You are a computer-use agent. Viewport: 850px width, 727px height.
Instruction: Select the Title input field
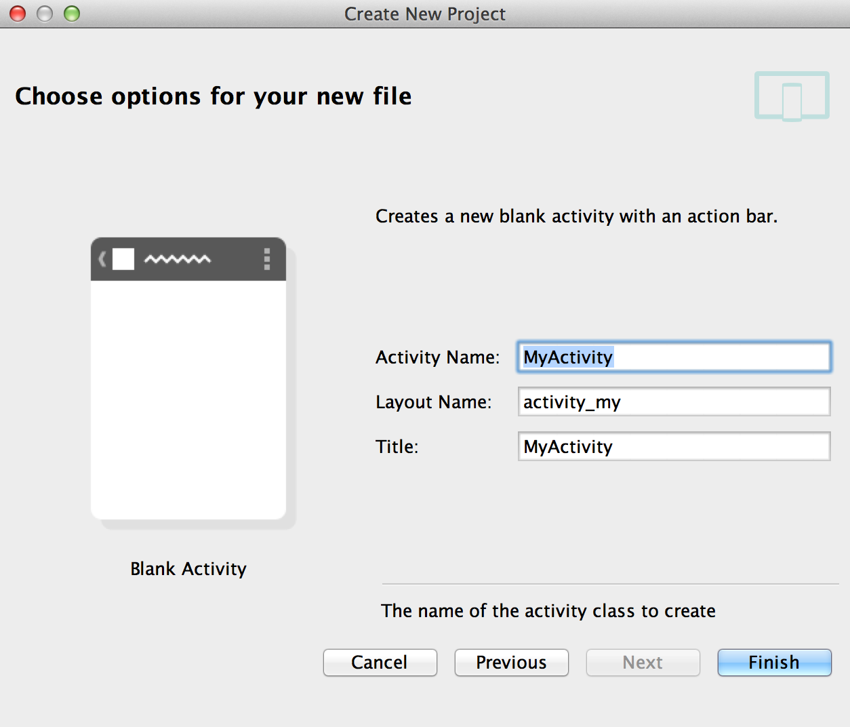[x=674, y=447]
